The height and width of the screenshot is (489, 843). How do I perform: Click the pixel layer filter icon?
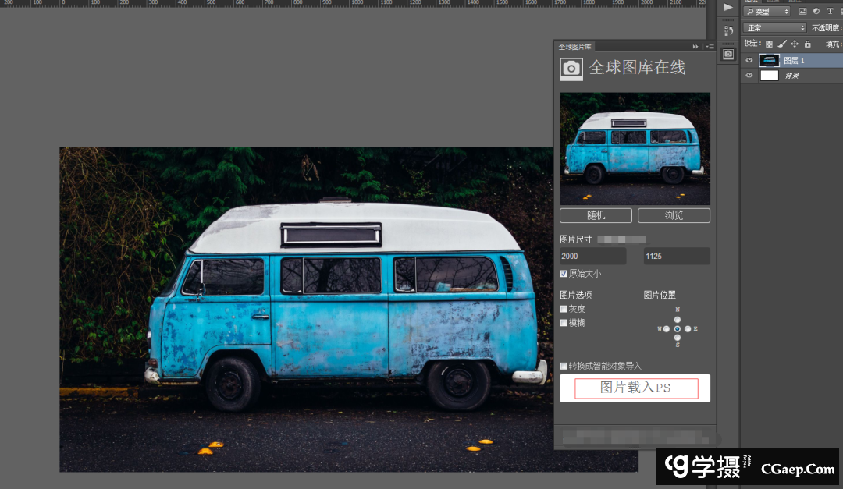pyautogui.click(x=802, y=12)
